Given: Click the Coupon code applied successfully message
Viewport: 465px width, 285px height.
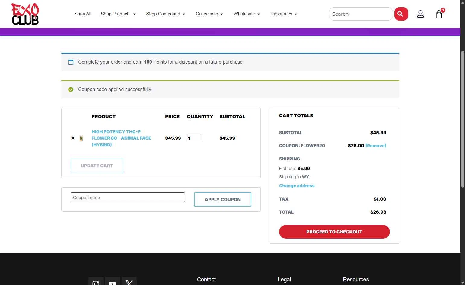Looking at the screenshot, I should click(x=115, y=90).
